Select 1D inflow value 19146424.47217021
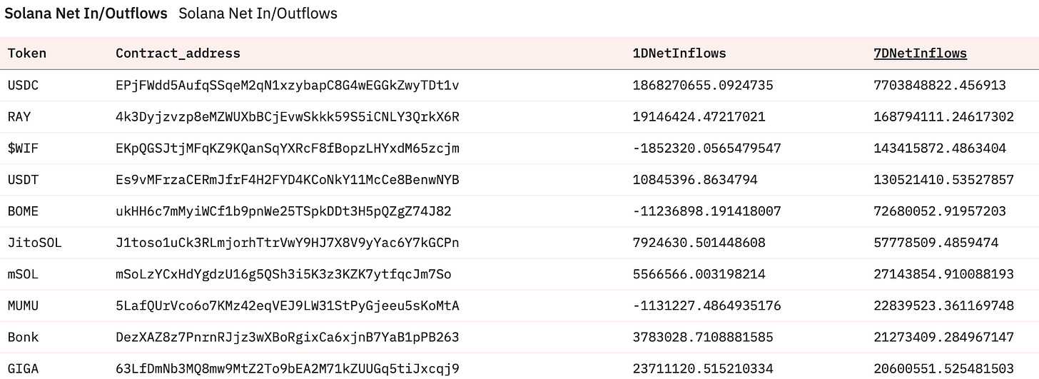 (x=699, y=116)
